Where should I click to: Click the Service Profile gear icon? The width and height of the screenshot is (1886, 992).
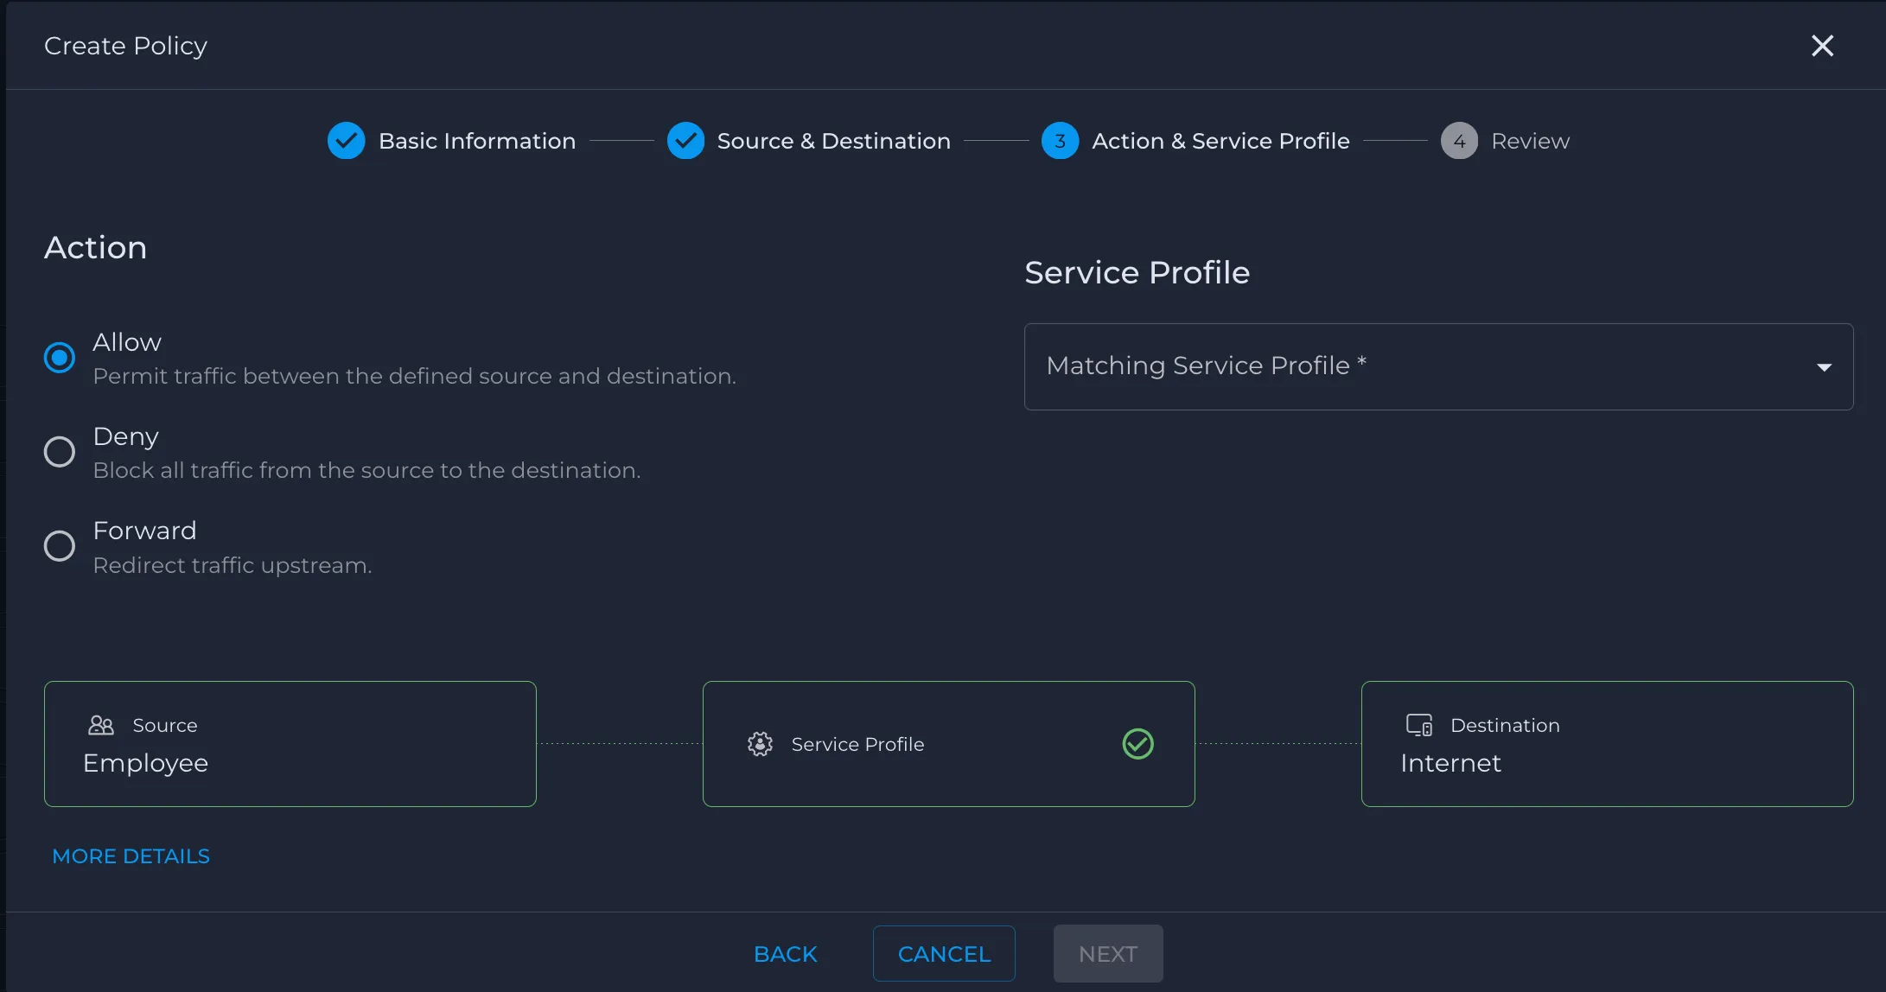[x=760, y=744]
